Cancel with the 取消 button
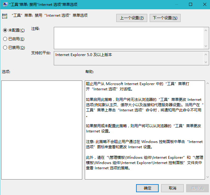The height and width of the screenshot is (195, 210). click(x=173, y=188)
